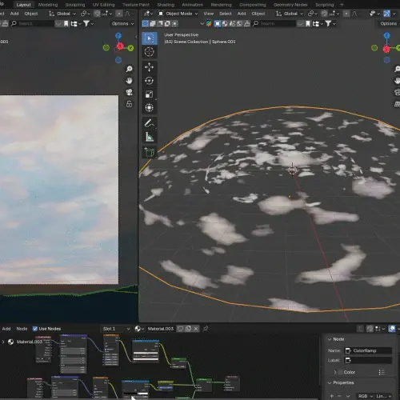Expand the Material.003 breadcrumb arrow
The width and height of the screenshot is (400, 400).
click(x=3, y=342)
